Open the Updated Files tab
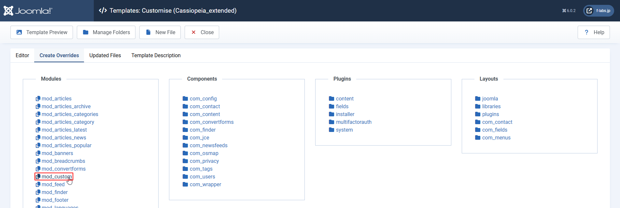The height and width of the screenshot is (208, 620). [x=105, y=55]
